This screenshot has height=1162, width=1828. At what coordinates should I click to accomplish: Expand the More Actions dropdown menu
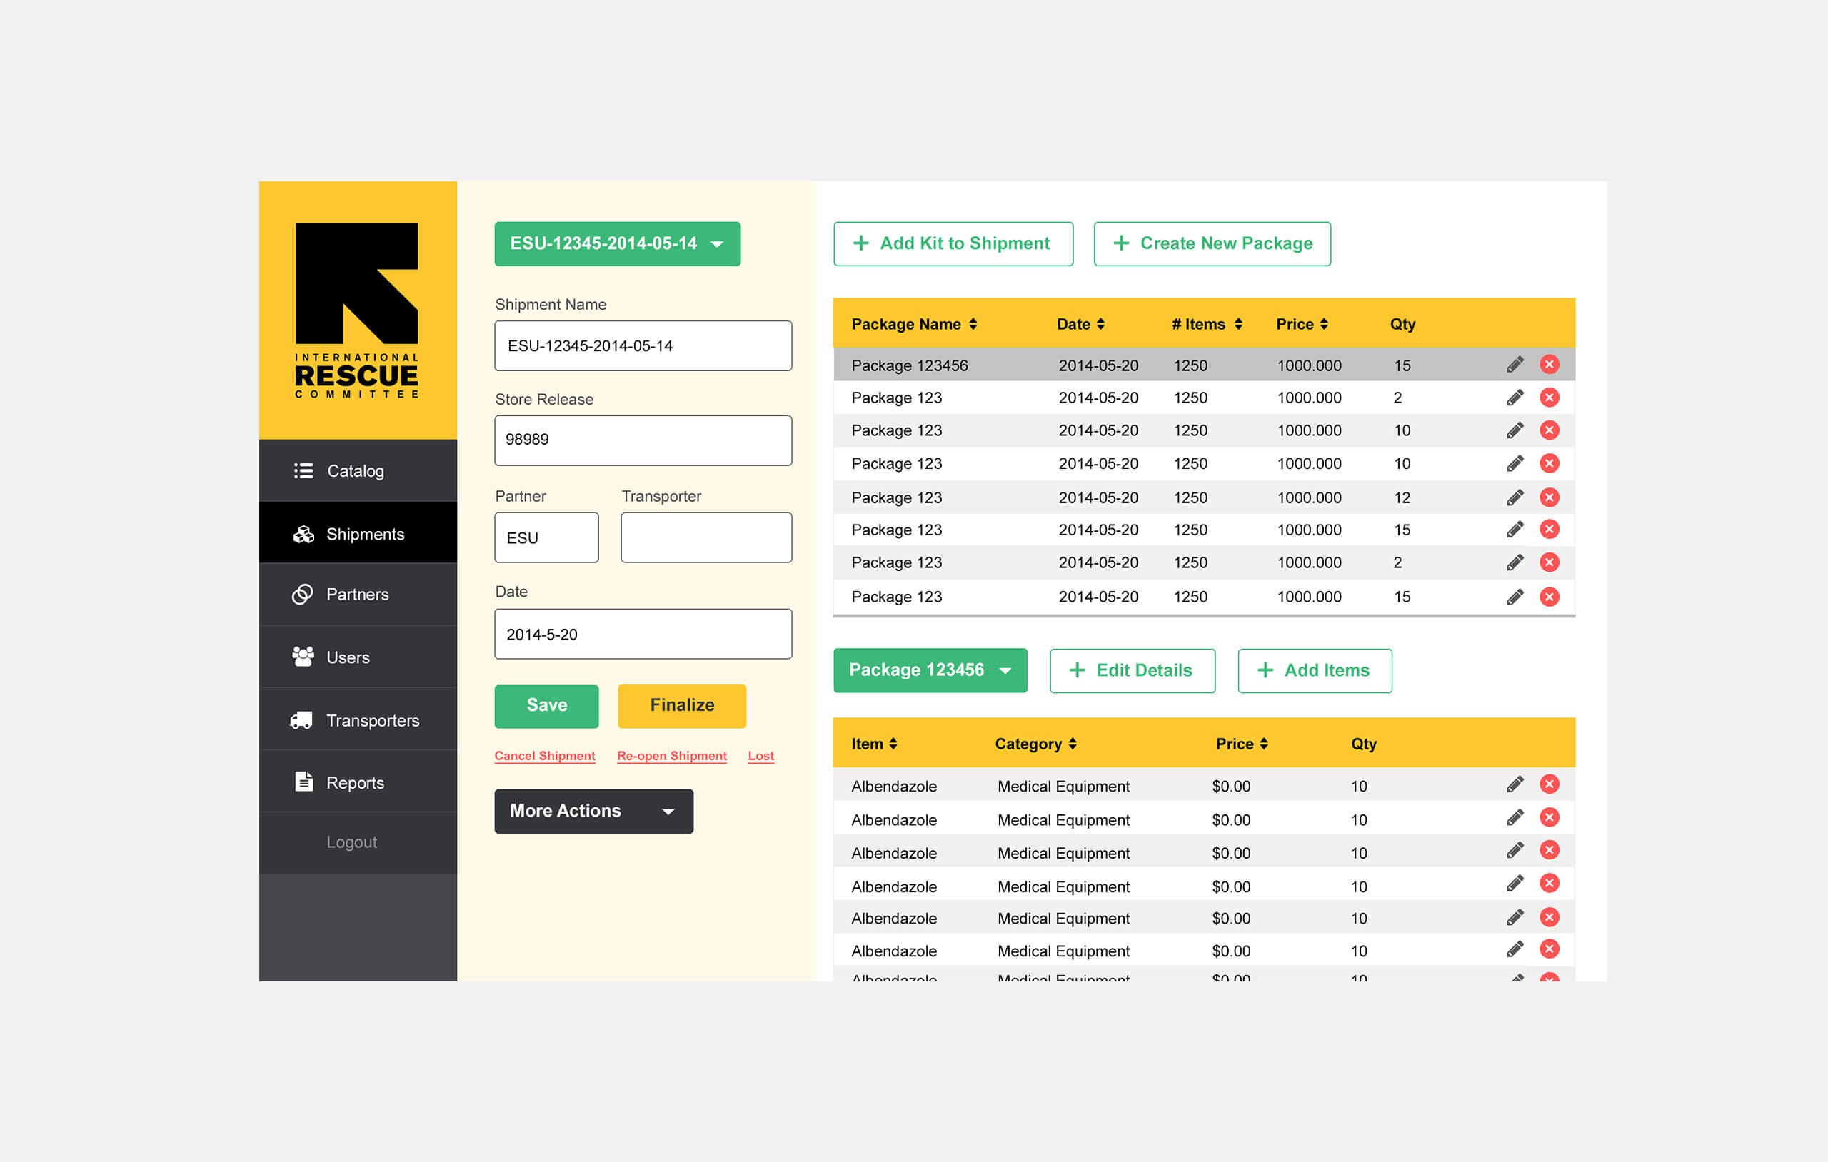coord(591,811)
